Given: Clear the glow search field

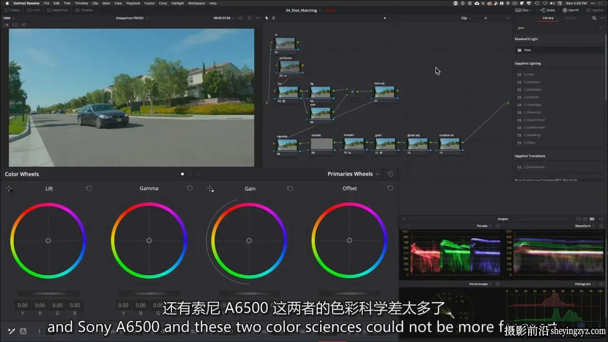Looking at the screenshot, I should click(600, 28).
